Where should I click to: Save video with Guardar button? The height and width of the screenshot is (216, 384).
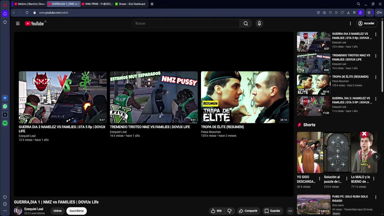272,211
